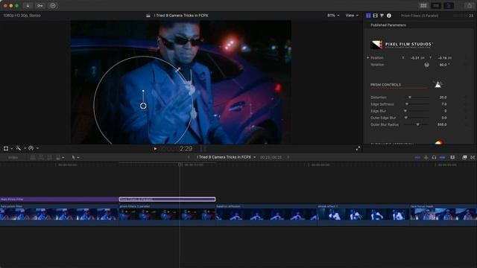Image resolution: width=477 pixels, height=268 pixels.
Task: Toggle the highlighted snapping icon
Action: [x=443, y=157]
